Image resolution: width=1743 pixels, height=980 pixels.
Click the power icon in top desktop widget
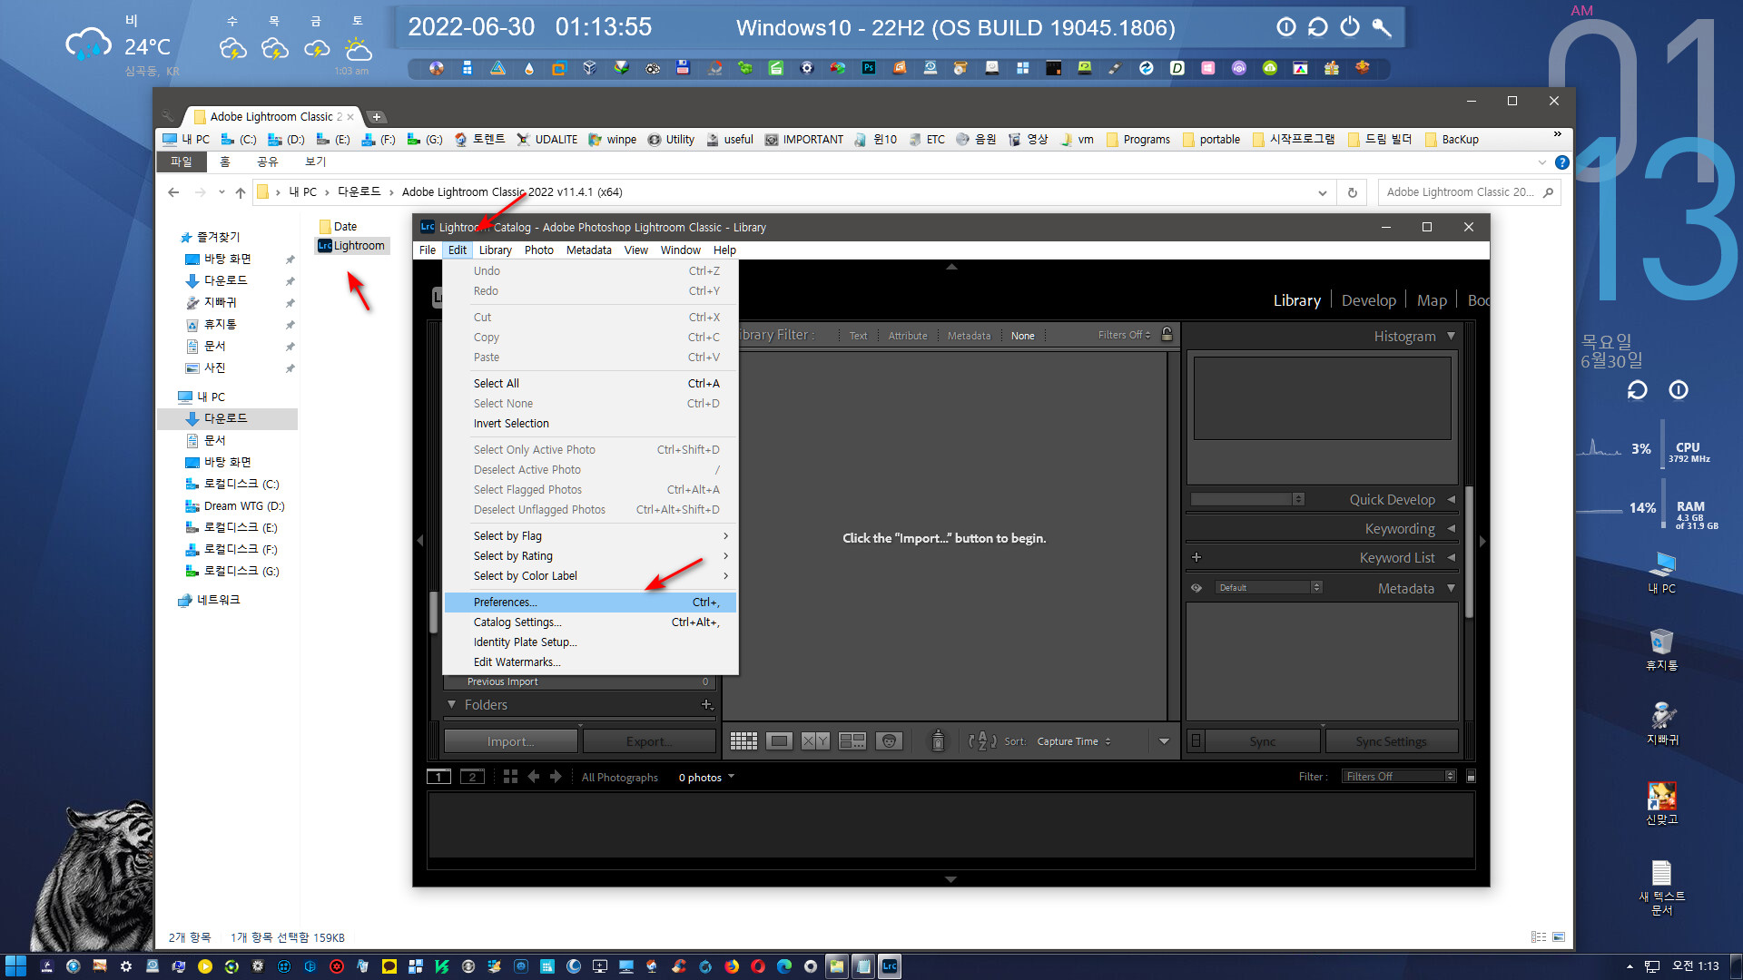point(1350,27)
